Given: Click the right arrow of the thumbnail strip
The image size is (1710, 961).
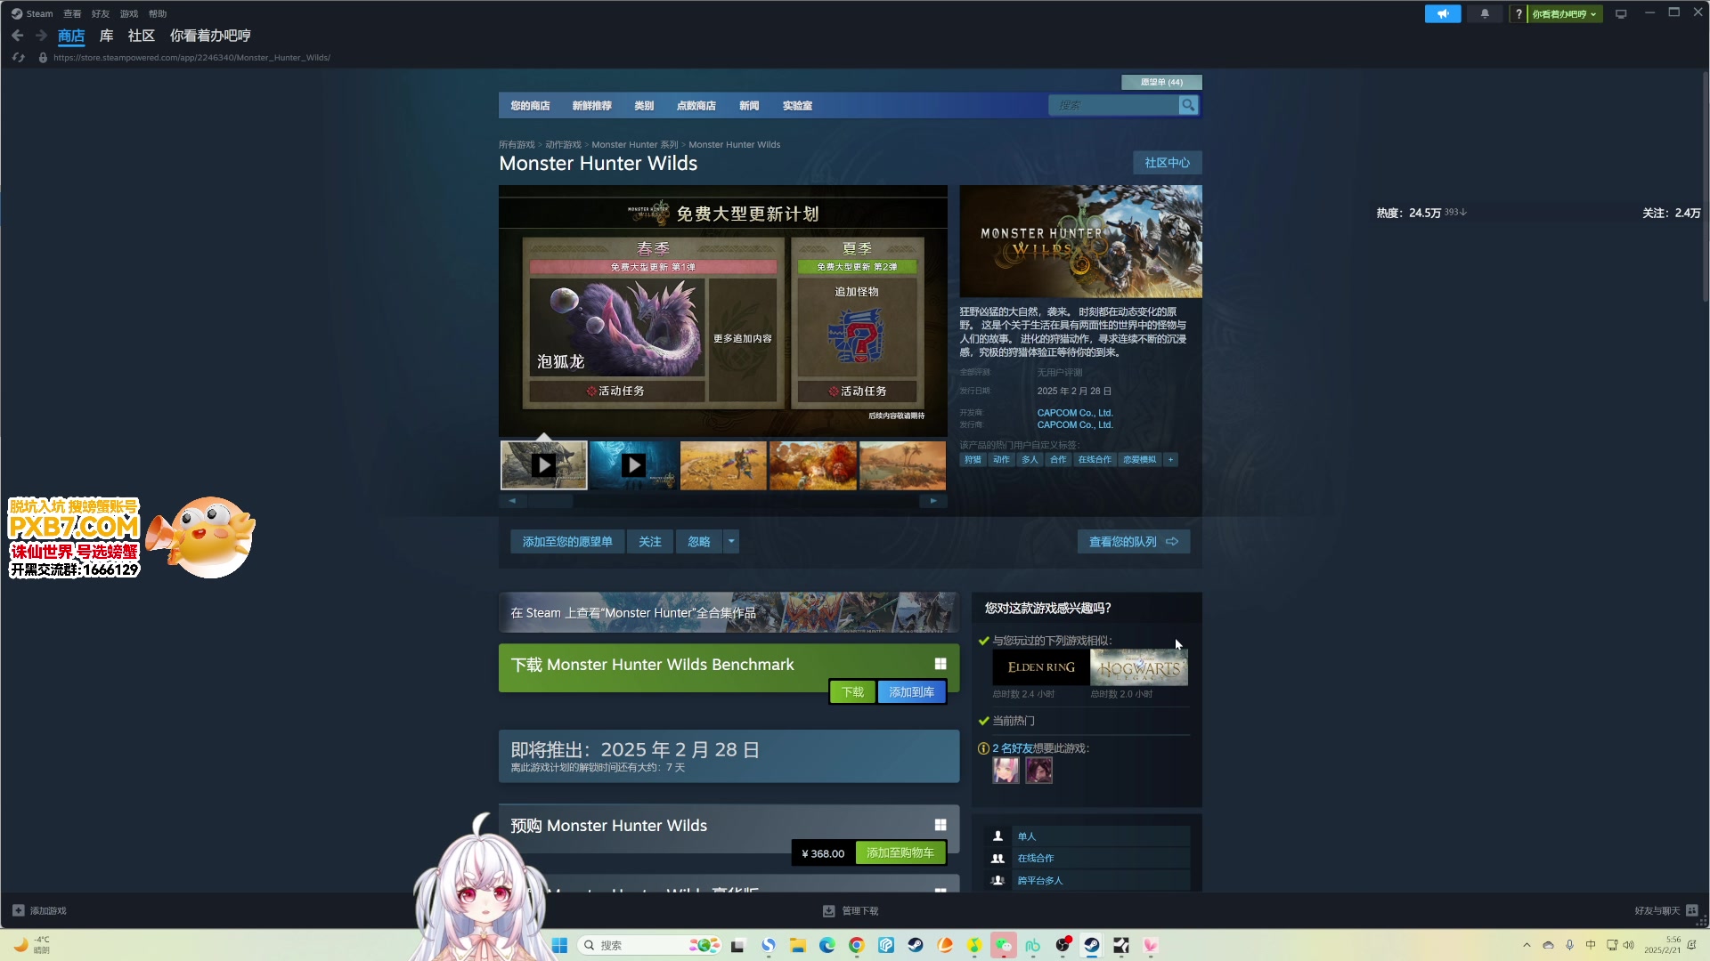Looking at the screenshot, I should point(933,501).
